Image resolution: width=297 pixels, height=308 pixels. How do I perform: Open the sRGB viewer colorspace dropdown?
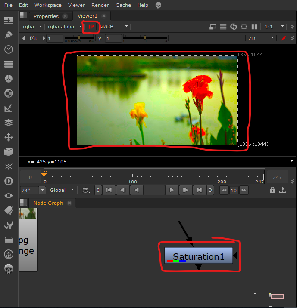click(114, 27)
